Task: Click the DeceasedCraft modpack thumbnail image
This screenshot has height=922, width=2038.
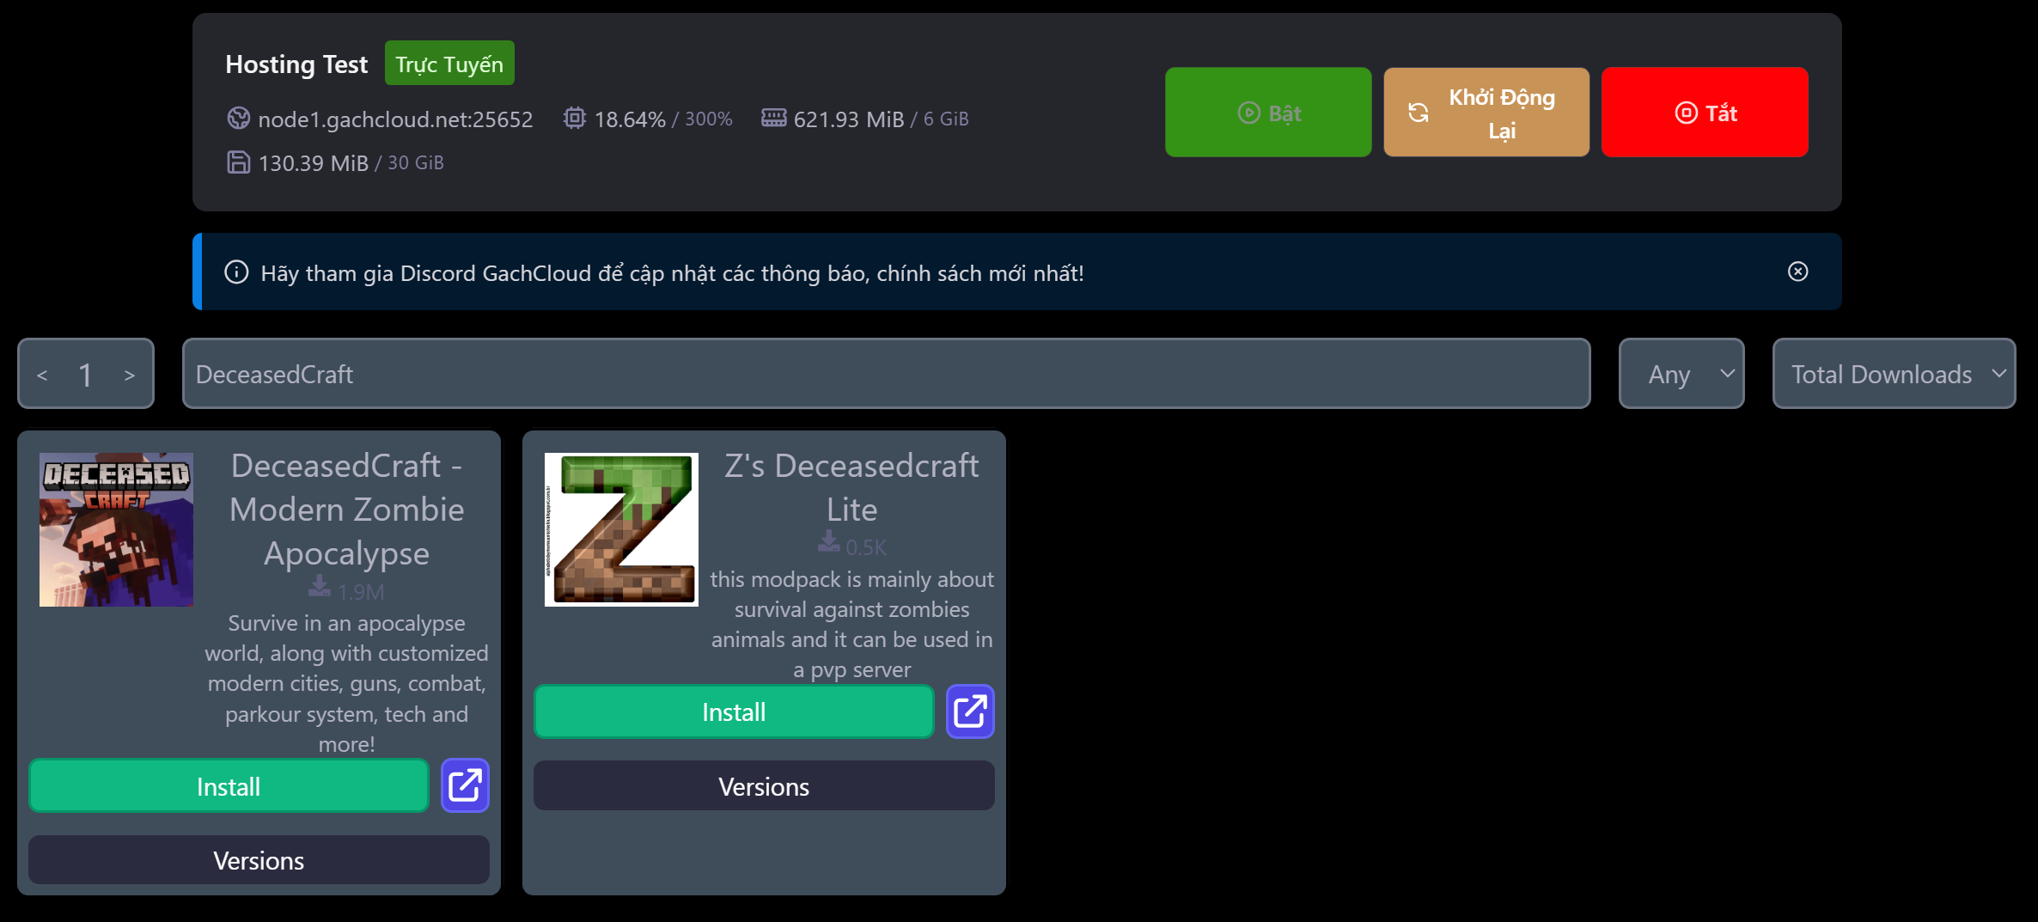Action: 116,529
